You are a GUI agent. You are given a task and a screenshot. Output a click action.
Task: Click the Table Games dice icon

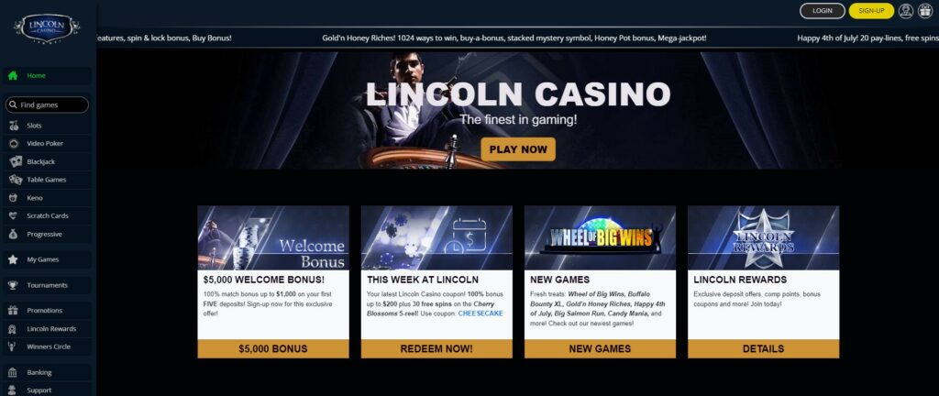(x=15, y=180)
